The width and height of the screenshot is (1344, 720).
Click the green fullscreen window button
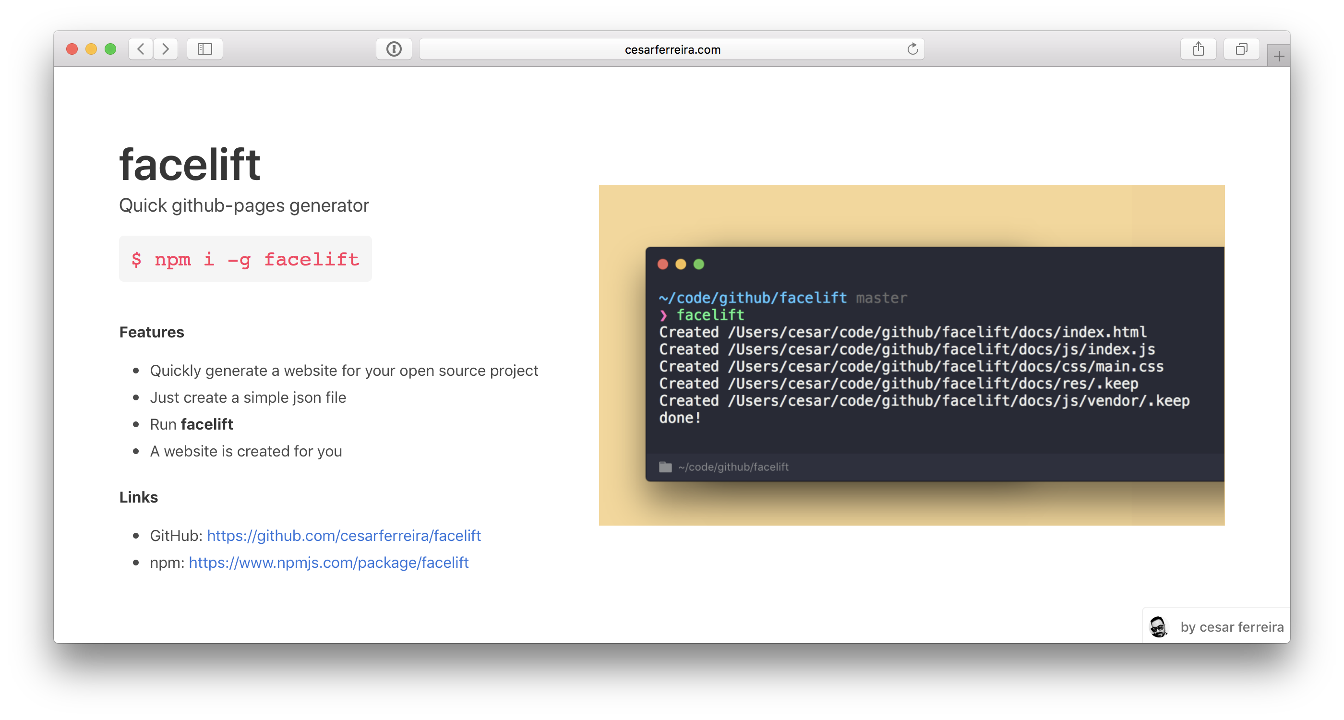pos(110,49)
